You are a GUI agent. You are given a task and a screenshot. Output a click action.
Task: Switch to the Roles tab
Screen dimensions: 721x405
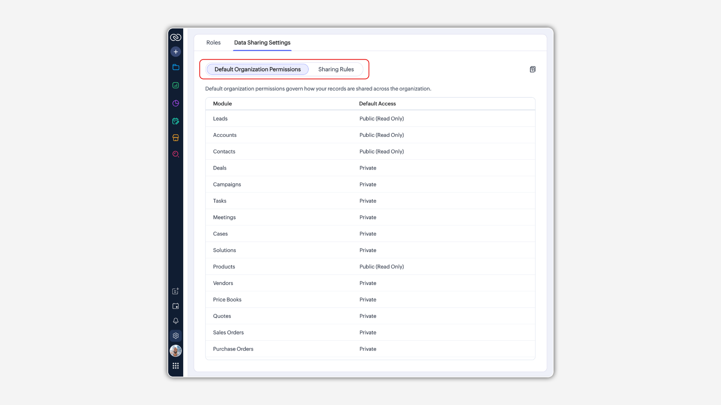point(213,43)
